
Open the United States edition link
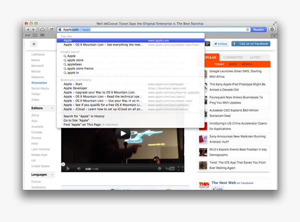(x=40, y=166)
